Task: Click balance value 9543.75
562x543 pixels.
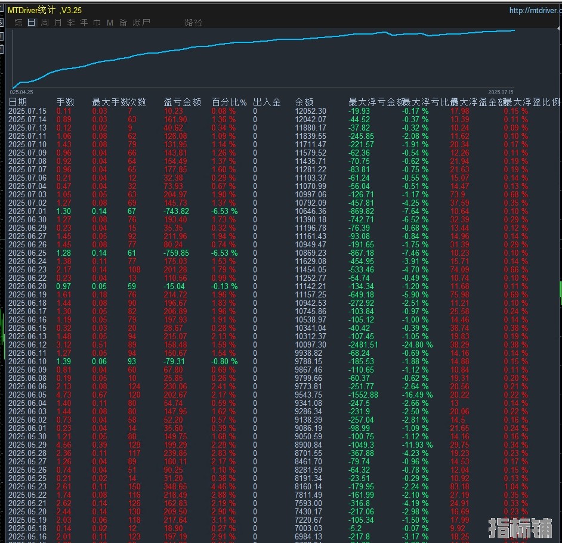Action: 308,395
